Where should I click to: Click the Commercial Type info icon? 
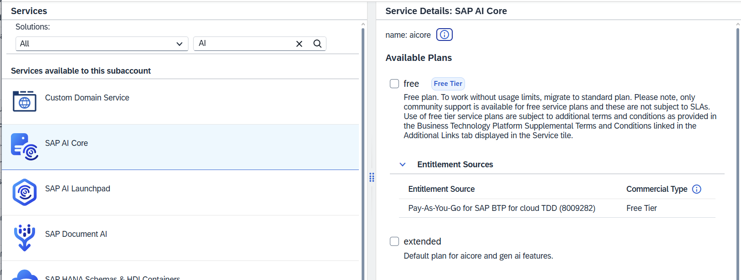(x=697, y=189)
